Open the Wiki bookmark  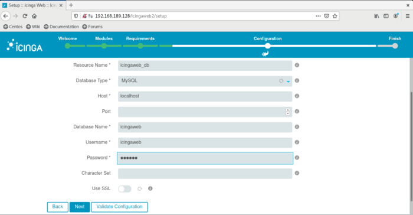(33, 27)
